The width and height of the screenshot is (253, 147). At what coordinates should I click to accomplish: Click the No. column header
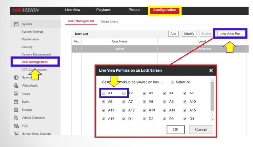pyautogui.click(x=76, y=42)
